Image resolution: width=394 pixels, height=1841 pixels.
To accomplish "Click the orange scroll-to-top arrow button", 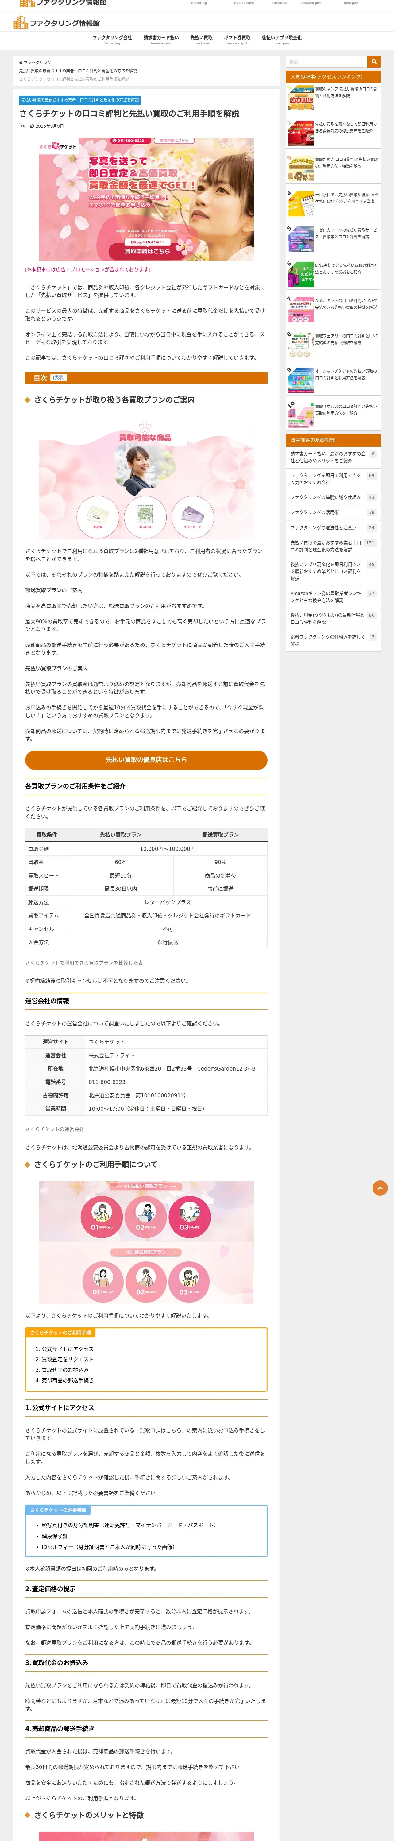I will 380,1188.
